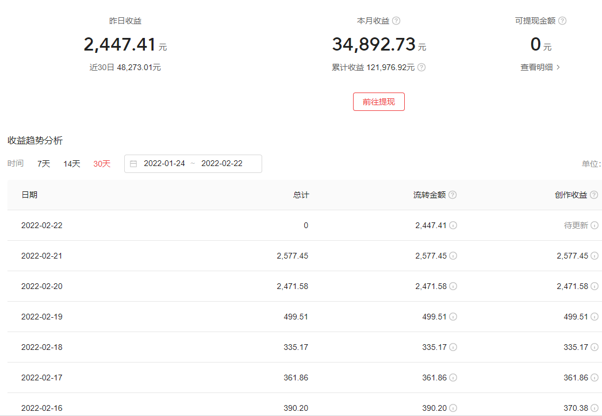Click info icon beside 2,447.41 流转金额

(453, 225)
